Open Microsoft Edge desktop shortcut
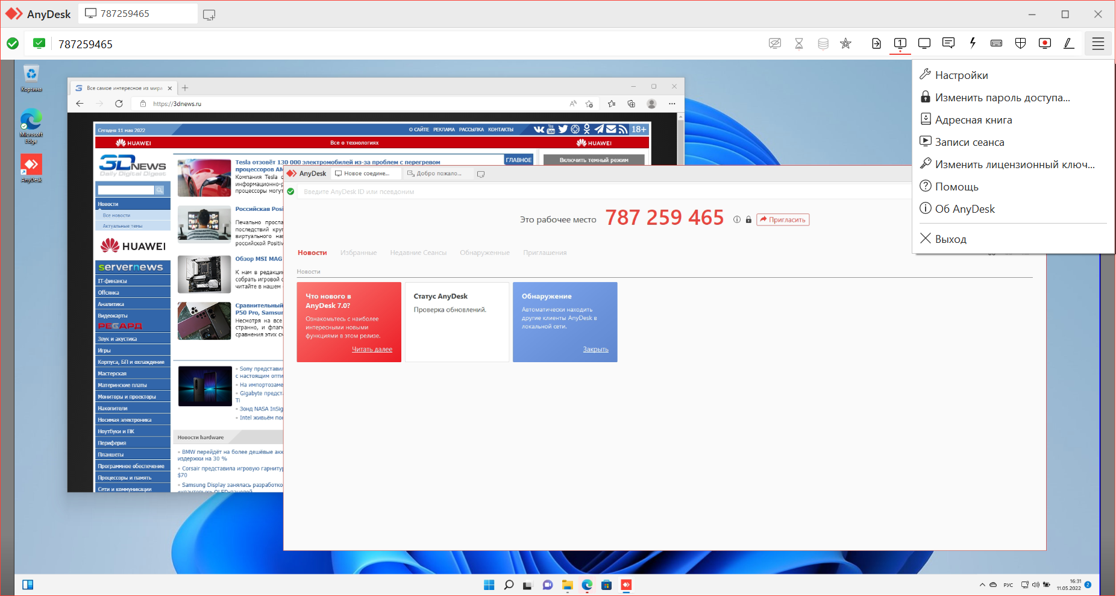 31,125
